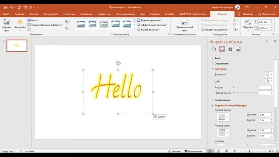Viewport: 279px width, 157px height.
Task: Click Удалить фон (Remove Background)
Action: coord(7,25)
